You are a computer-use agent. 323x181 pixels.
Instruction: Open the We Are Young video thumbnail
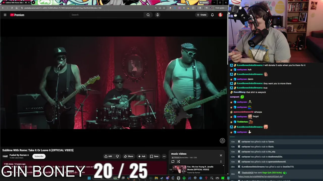179,170
